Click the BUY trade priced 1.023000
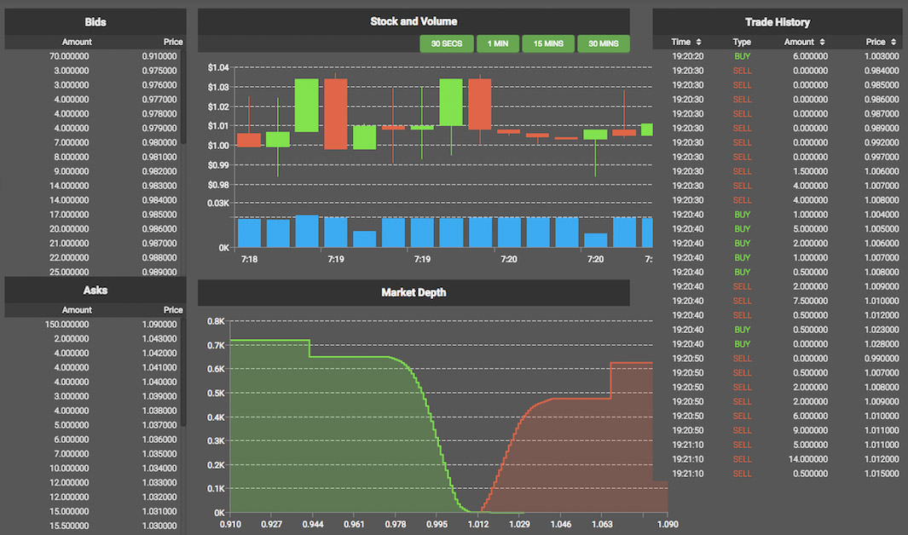Viewport: 908px width, 535px height. [777, 330]
